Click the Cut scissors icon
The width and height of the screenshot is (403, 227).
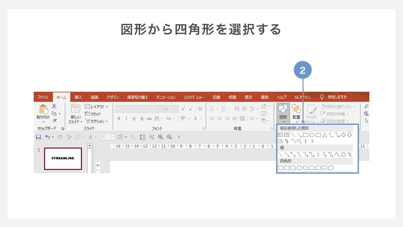tap(54, 106)
